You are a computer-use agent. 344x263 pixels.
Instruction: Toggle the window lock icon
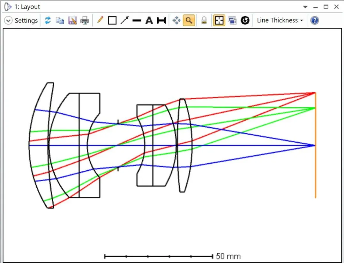point(204,21)
